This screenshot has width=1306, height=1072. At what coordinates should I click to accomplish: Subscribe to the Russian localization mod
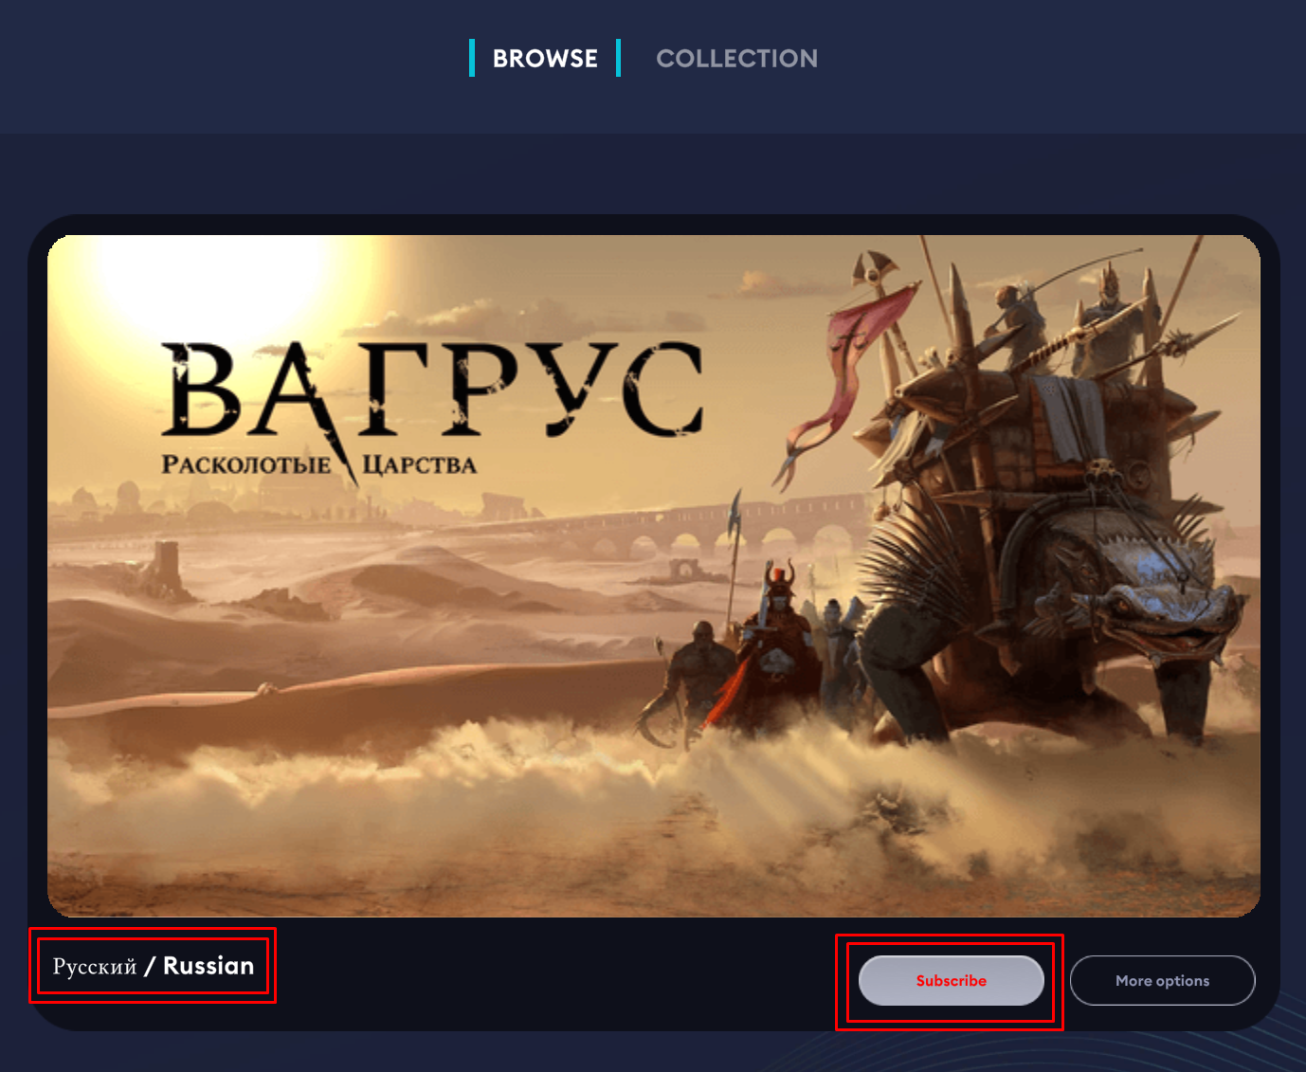point(951,980)
